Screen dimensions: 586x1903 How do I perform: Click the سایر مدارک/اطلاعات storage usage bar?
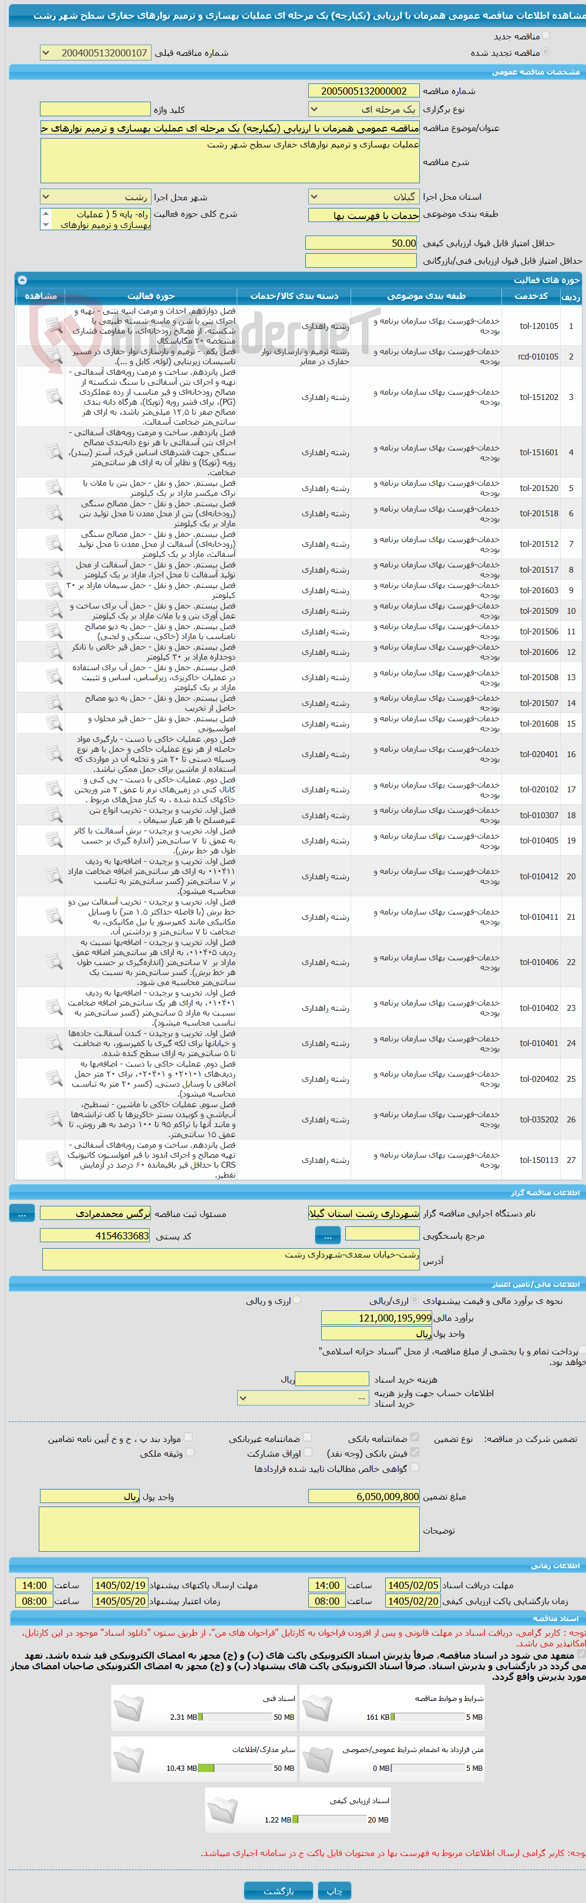pyautogui.click(x=235, y=1768)
